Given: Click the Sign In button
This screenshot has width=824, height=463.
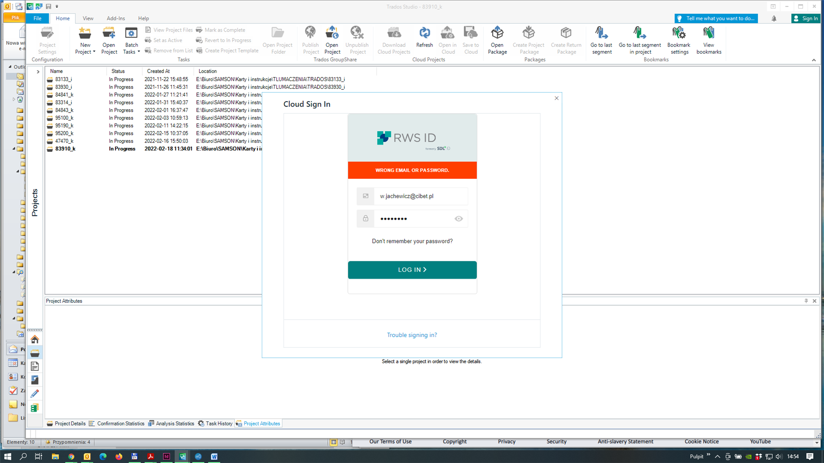Looking at the screenshot, I should (806, 18).
